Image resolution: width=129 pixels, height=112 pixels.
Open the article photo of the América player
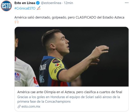point(72,57)
